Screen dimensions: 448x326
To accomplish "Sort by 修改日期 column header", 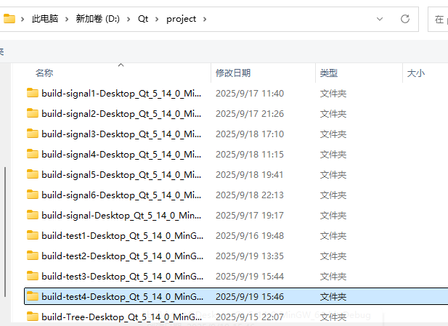I will click(x=233, y=73).
